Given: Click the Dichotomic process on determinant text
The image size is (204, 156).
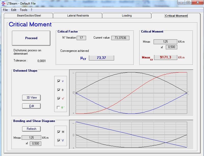Looking at the screenshot, I should click(27, 52).
